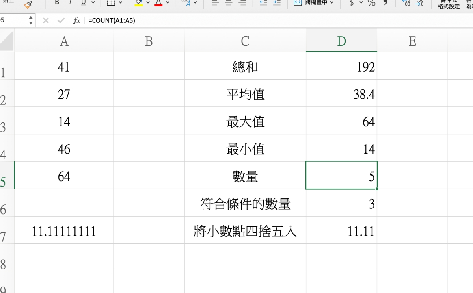Click the phonetic guide abc A icon
This screenshot has width=473, height=293.
point(186,3)
